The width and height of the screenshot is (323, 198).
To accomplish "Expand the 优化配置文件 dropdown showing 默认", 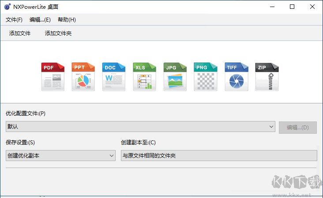I will coord(140,127).
